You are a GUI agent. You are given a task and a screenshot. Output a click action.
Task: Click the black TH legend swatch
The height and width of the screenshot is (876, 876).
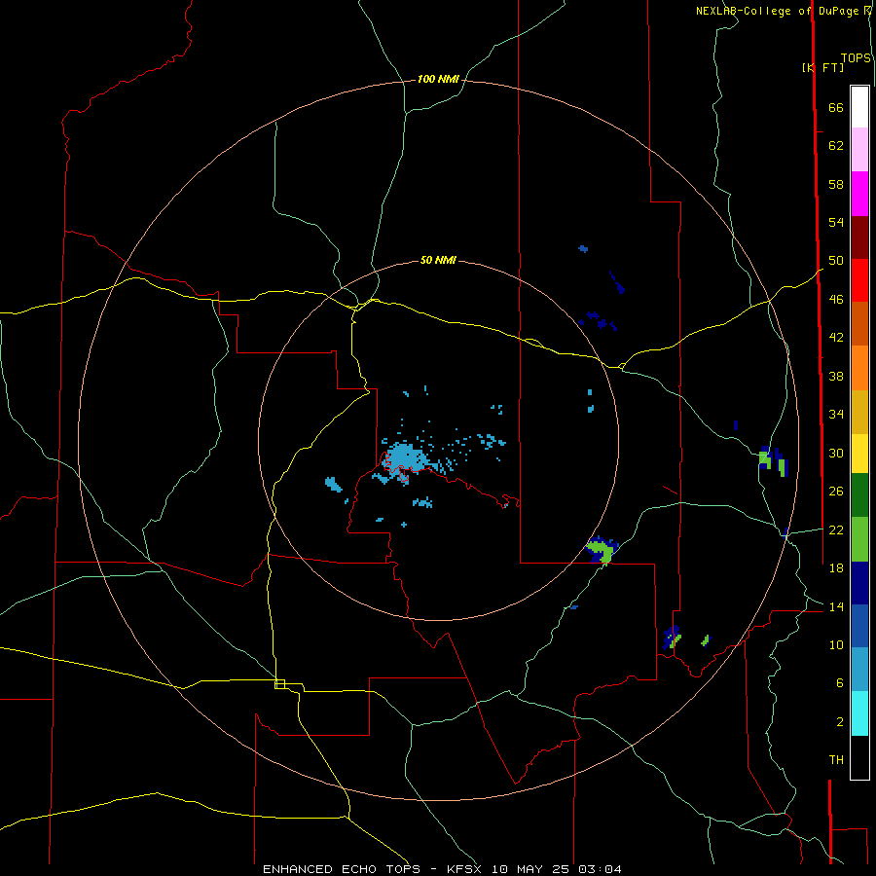pos(859,757)
